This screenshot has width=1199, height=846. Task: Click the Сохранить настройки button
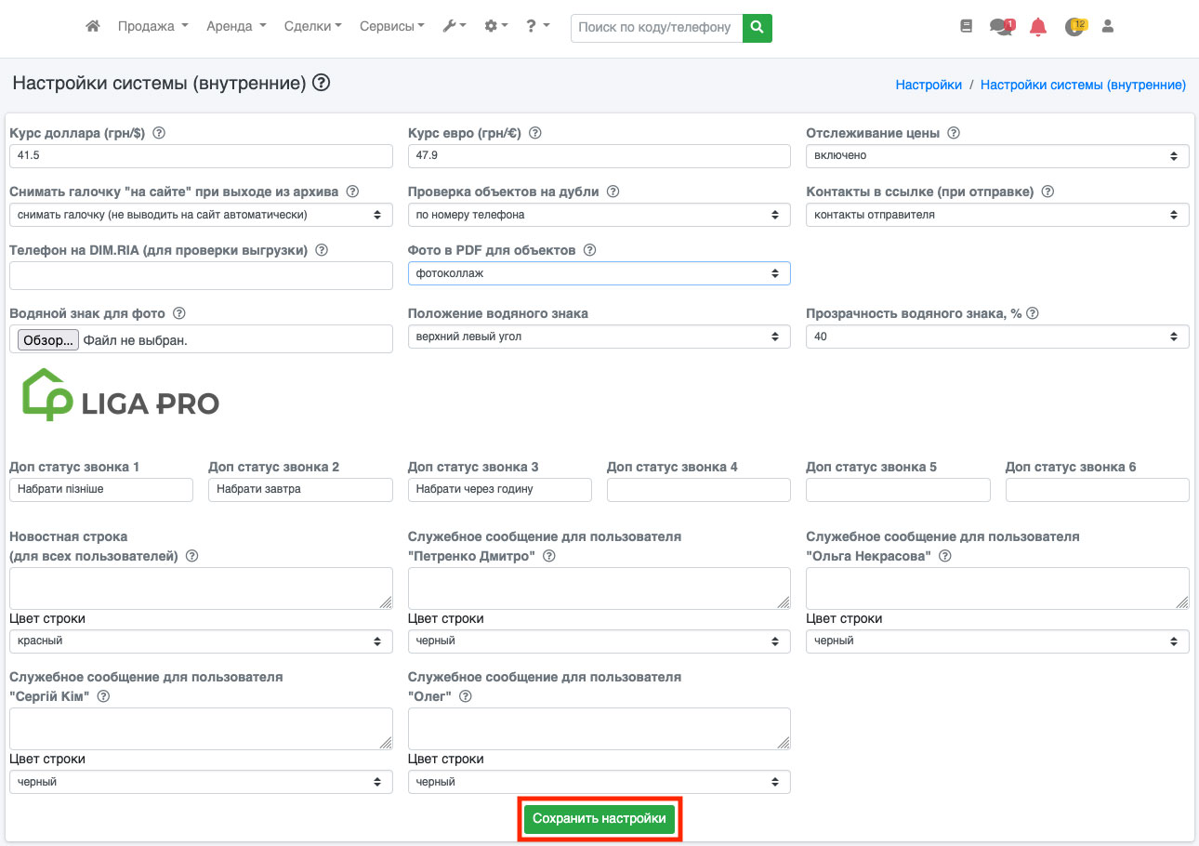click(x=599, y=819)
